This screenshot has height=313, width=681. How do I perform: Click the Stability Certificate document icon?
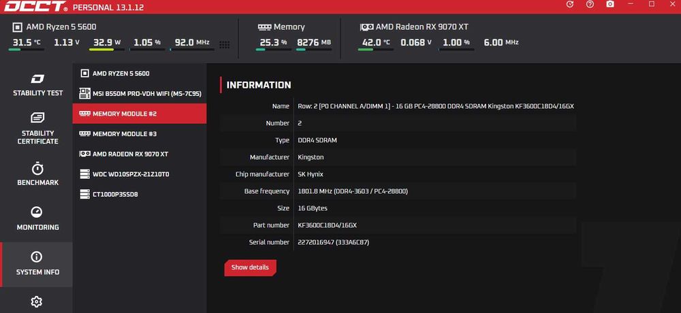click(x=37, y=117)
